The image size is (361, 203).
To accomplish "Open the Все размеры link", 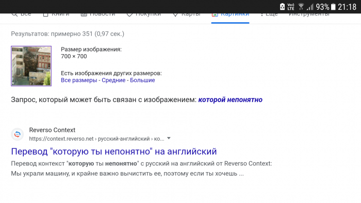I will [x=79, y=80].
